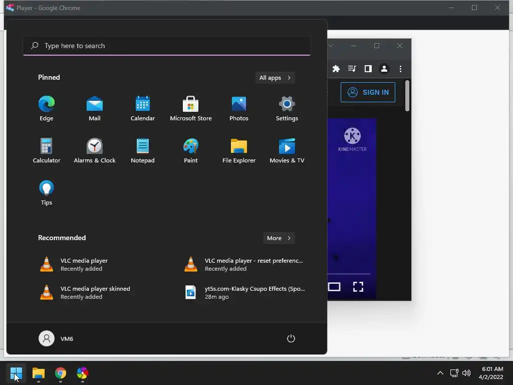Launch the Photos app
The width and height of the screenshot is (513, 385).
point(239,109)
